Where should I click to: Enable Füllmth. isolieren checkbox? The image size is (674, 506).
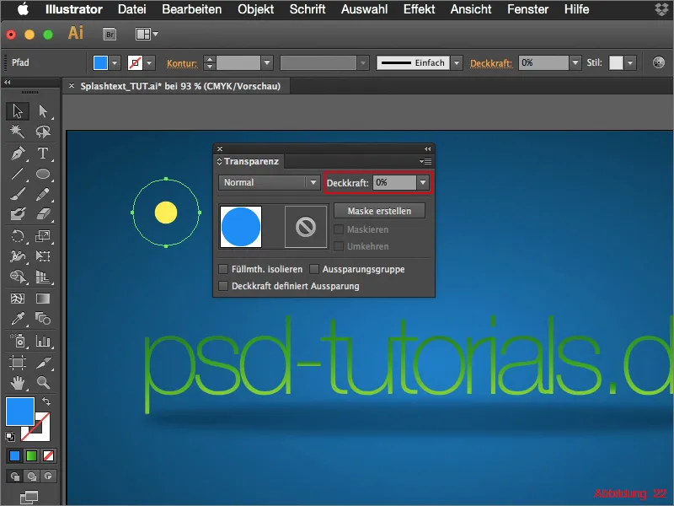click(223, 269)
